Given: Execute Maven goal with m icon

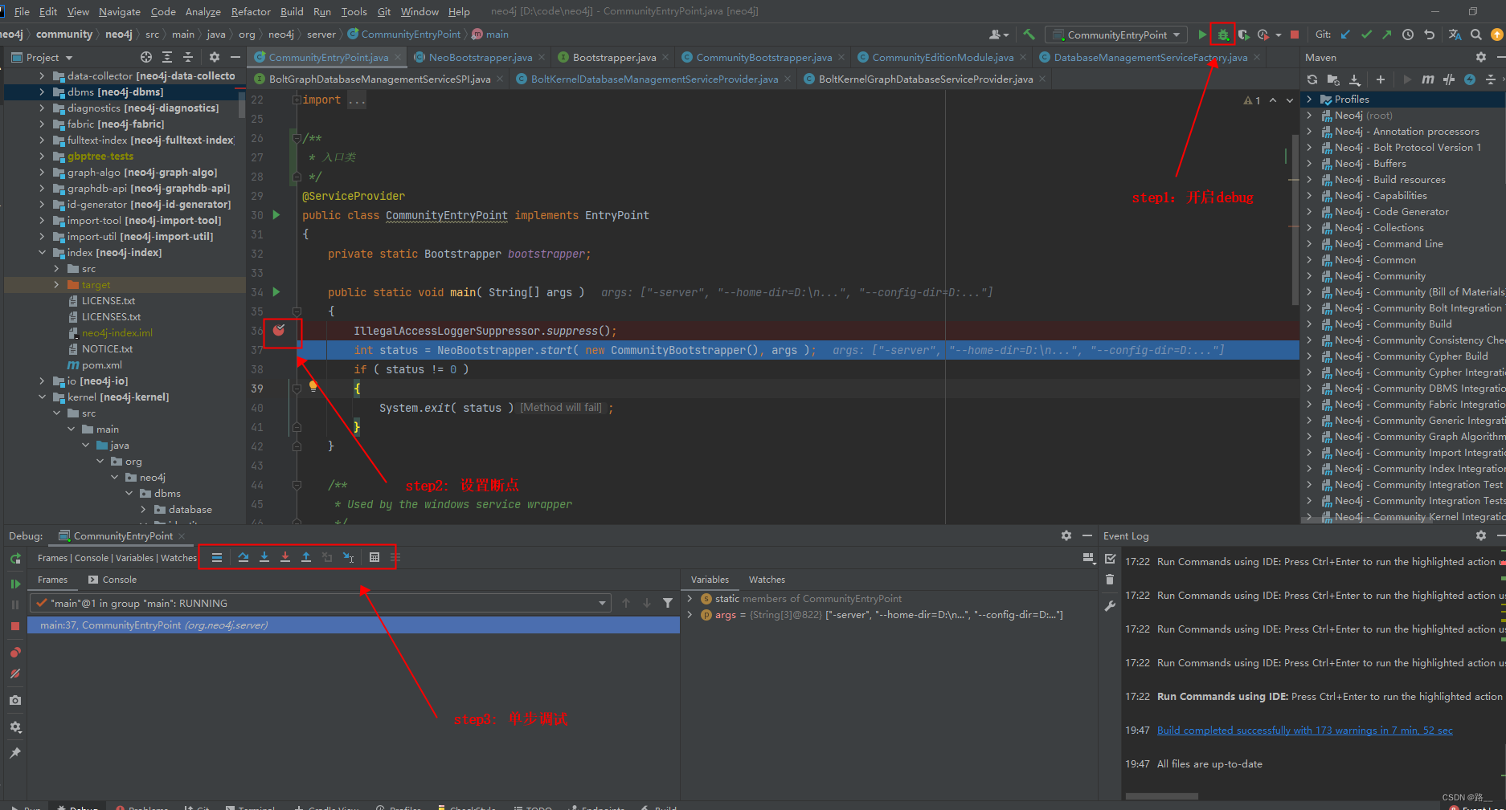Looking at the screenshot, I should tap(1427, 79).
